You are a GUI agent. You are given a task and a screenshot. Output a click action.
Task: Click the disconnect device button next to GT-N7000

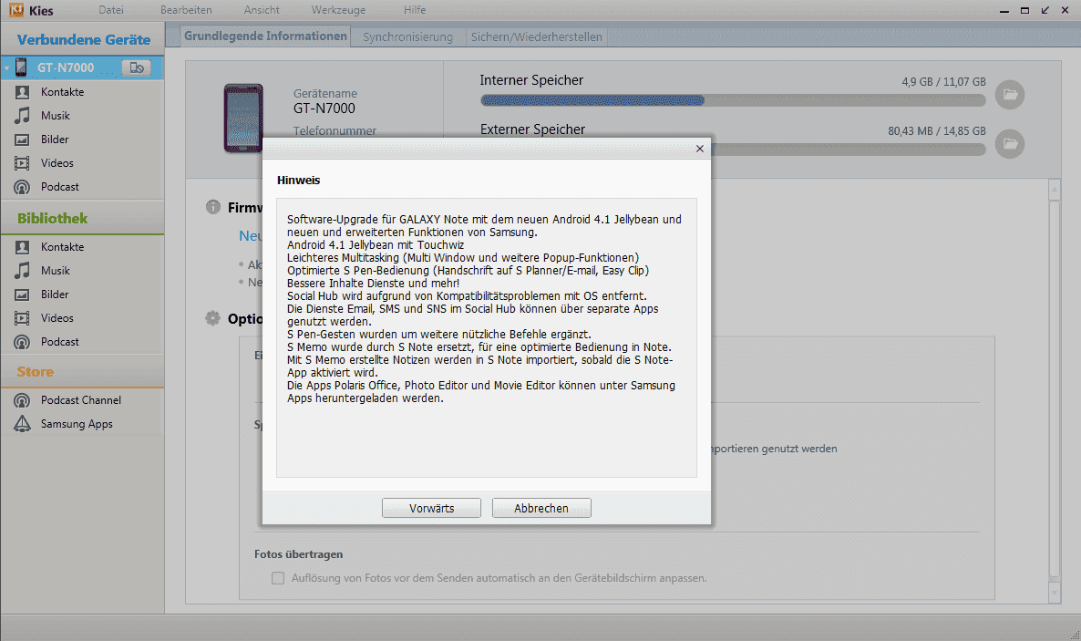tap(137, 67)
